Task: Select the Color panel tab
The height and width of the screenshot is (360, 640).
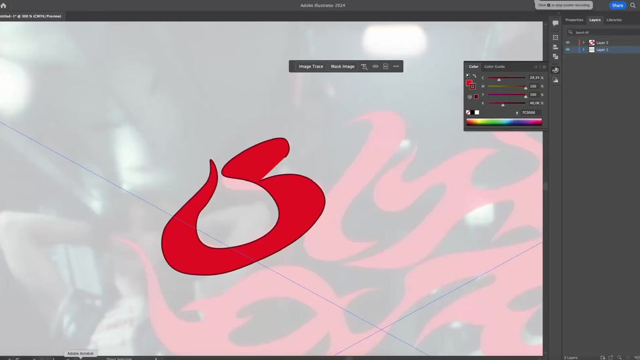Action: click(473, 67)
